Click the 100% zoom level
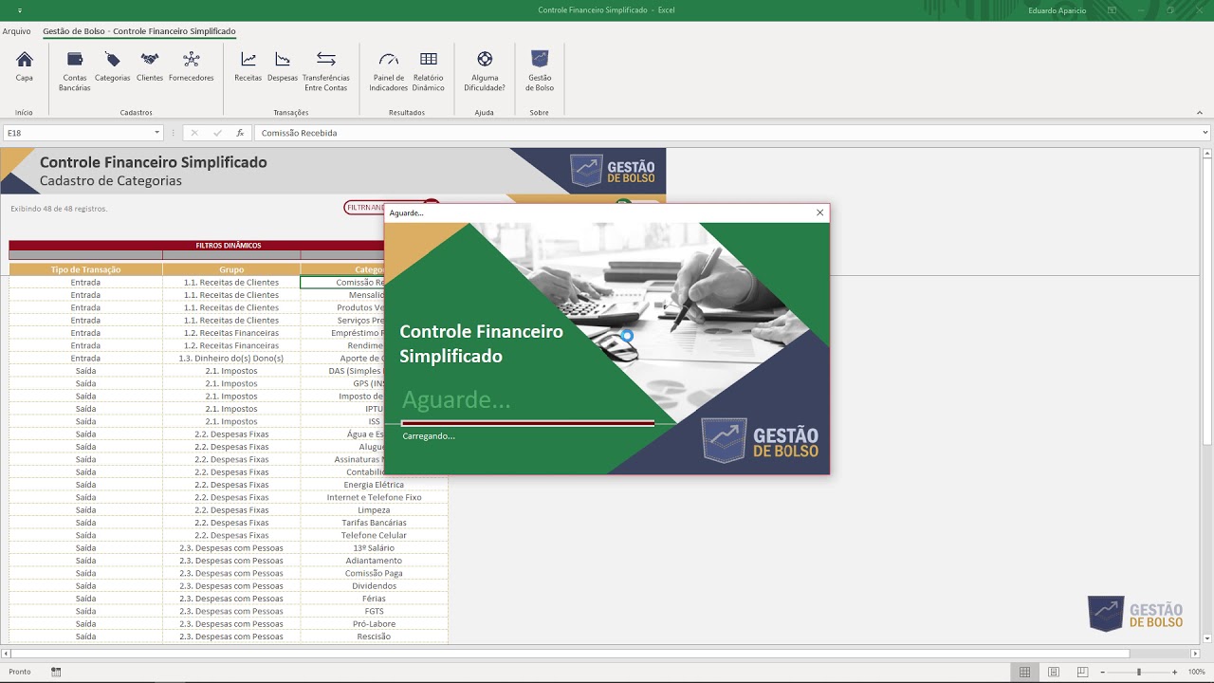Image resolution: width=1214 pixels, height=683 pixels. [x=1196, y=672]
